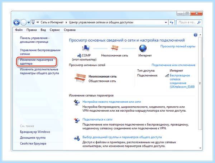This screenshot has height=163, width=215.
Task: Minimize the window
Action: [181, 14]
